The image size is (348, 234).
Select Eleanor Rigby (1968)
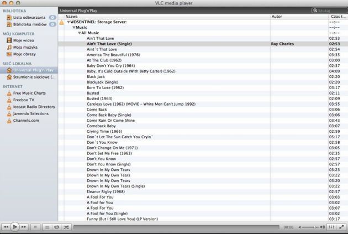click(x=106, y=191)
